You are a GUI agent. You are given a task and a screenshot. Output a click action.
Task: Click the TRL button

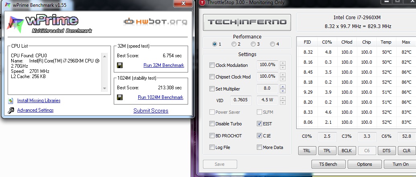pos(307,151)
